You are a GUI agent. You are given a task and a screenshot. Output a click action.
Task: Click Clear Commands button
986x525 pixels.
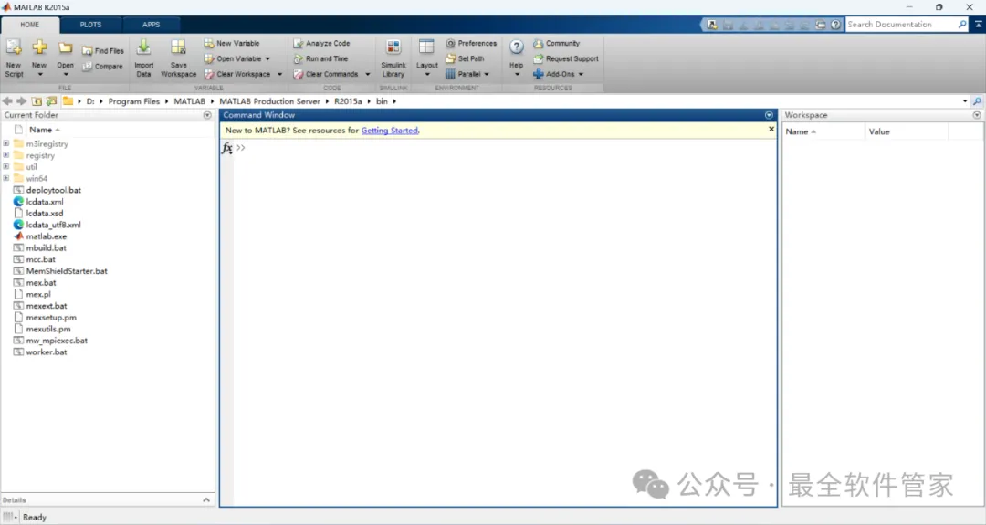pyautogui.click(x=326, y=74)
